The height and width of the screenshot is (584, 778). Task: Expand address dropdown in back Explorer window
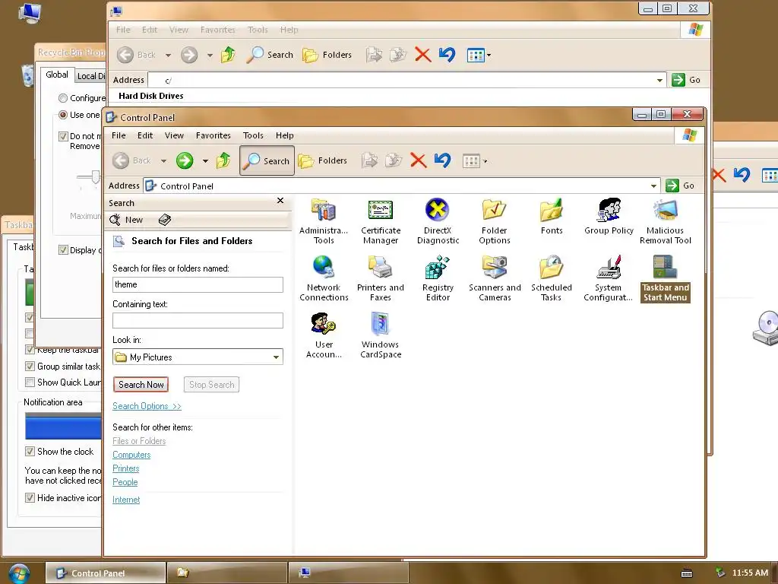click(659, 80)
